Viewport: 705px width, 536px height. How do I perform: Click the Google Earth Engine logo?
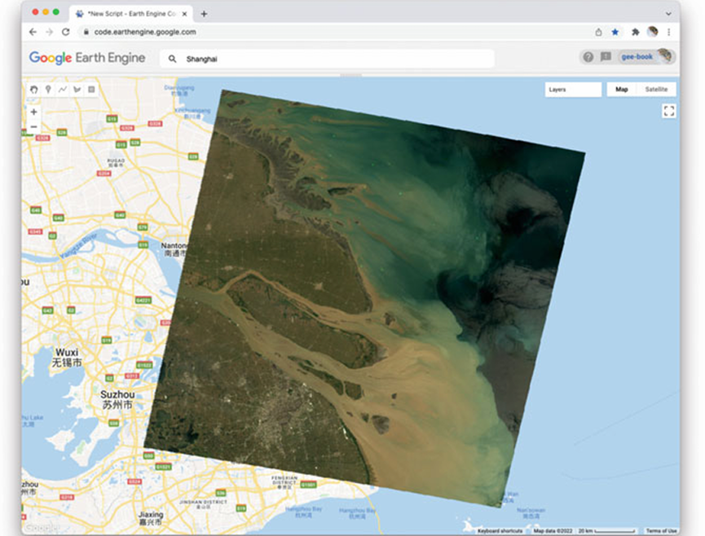coord(87,58)
